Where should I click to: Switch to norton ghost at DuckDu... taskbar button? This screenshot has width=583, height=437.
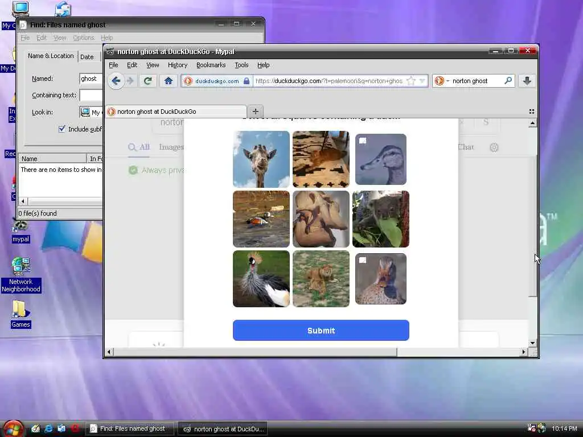(x=223, y=429)
